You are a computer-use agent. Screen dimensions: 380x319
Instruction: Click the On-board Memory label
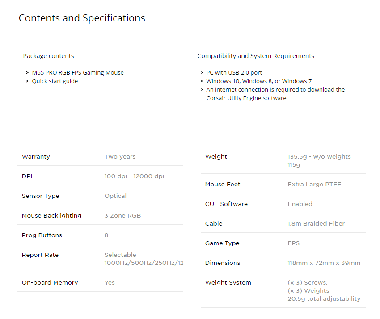(x=50, y=283)
